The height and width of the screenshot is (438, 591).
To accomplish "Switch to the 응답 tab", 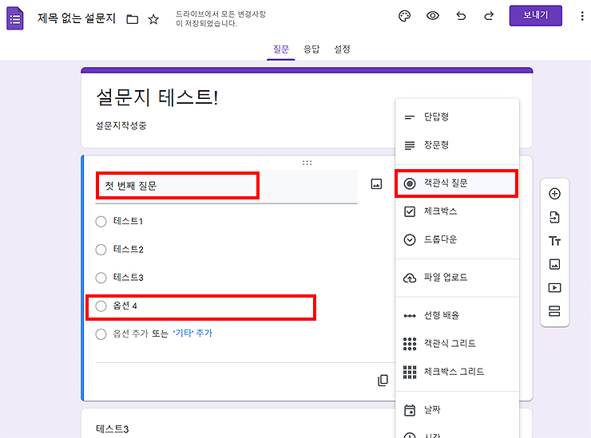I will coord(311,49).
